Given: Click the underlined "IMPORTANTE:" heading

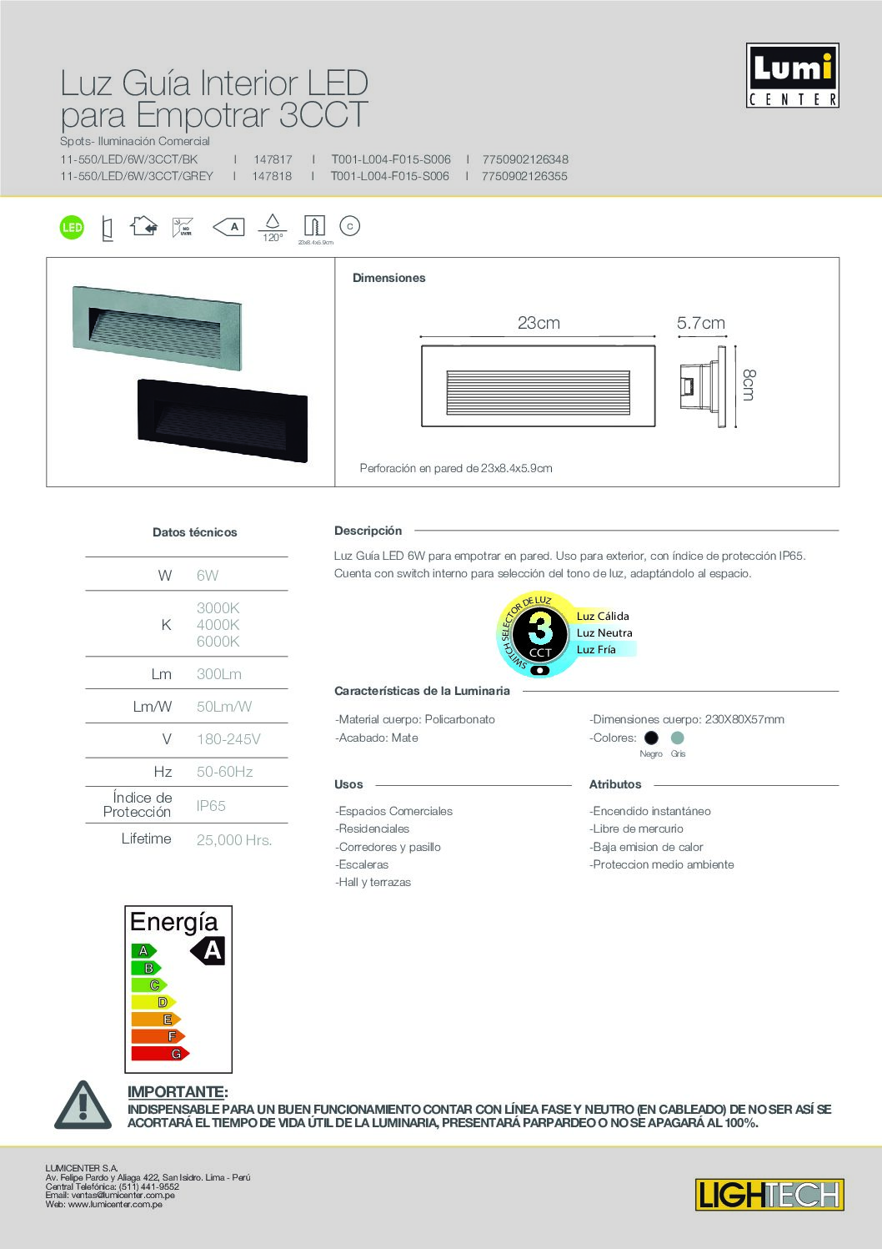Looking at the screenshot, I should pos(178,1092).
